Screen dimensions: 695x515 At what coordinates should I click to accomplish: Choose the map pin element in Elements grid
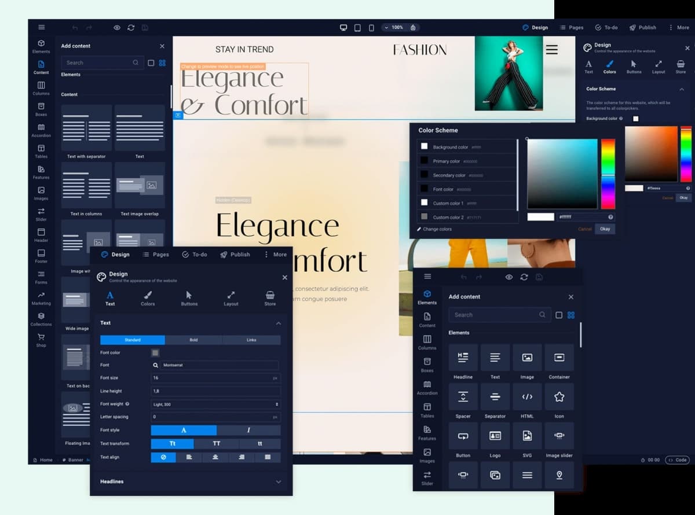coord(559,474)
